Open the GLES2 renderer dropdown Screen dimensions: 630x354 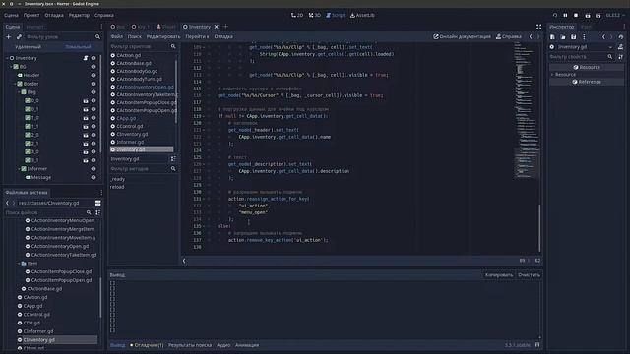click(615, 16)
